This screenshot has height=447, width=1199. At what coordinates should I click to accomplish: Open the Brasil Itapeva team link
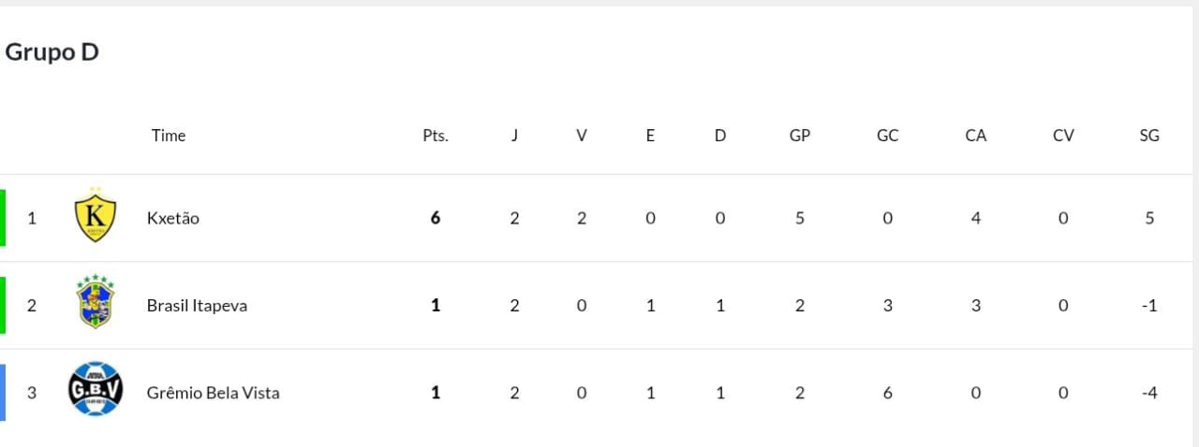click(x=197, y=306)
